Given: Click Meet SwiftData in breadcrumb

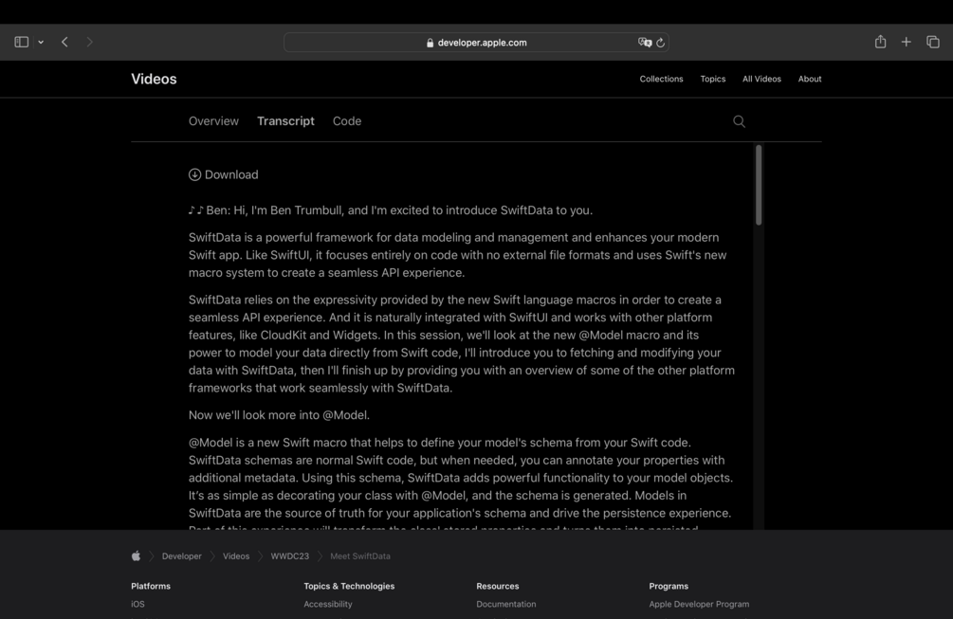Looking at the screenshot, I should point(360,556).
